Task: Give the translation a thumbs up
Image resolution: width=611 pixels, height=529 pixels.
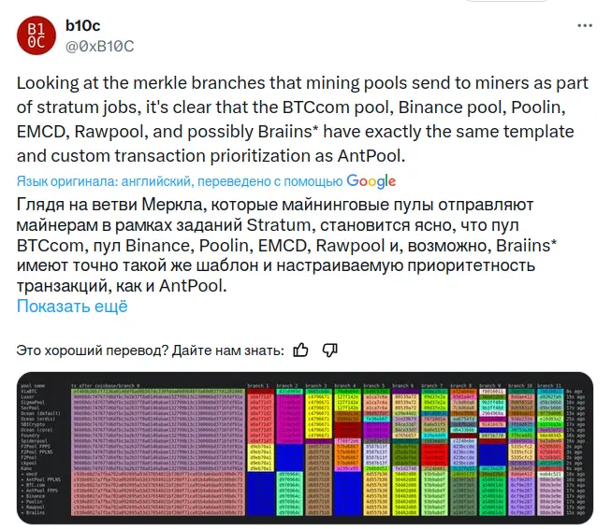Action: tap(301, 350)
